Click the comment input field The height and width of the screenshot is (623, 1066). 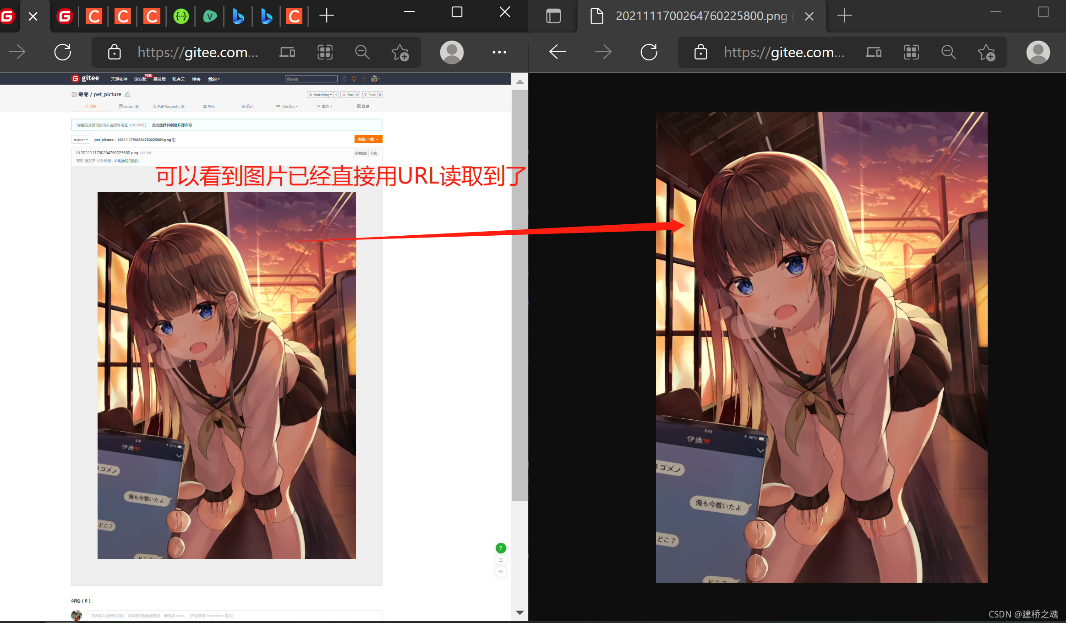click(x=235, y=616)
